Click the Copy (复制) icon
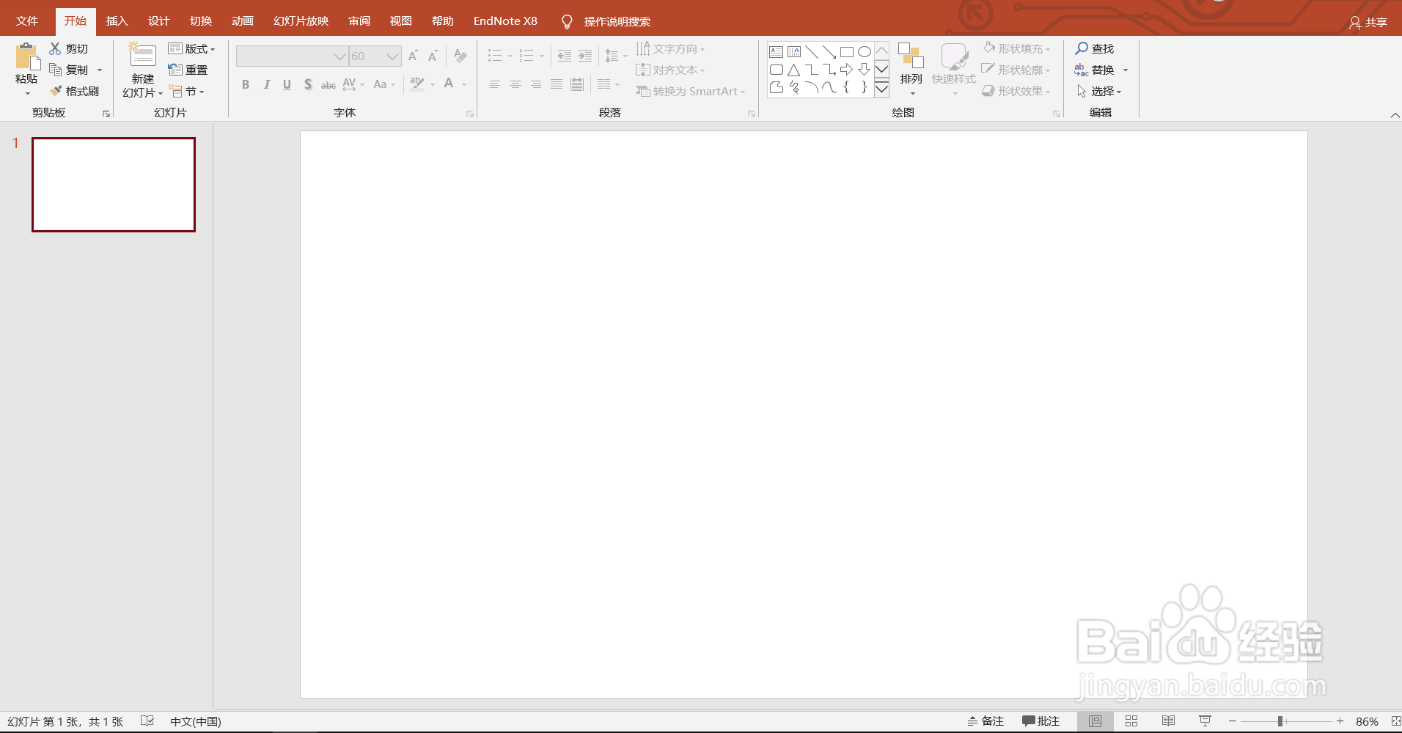The width and height of the screenshot is (1402, 733). 55,70
